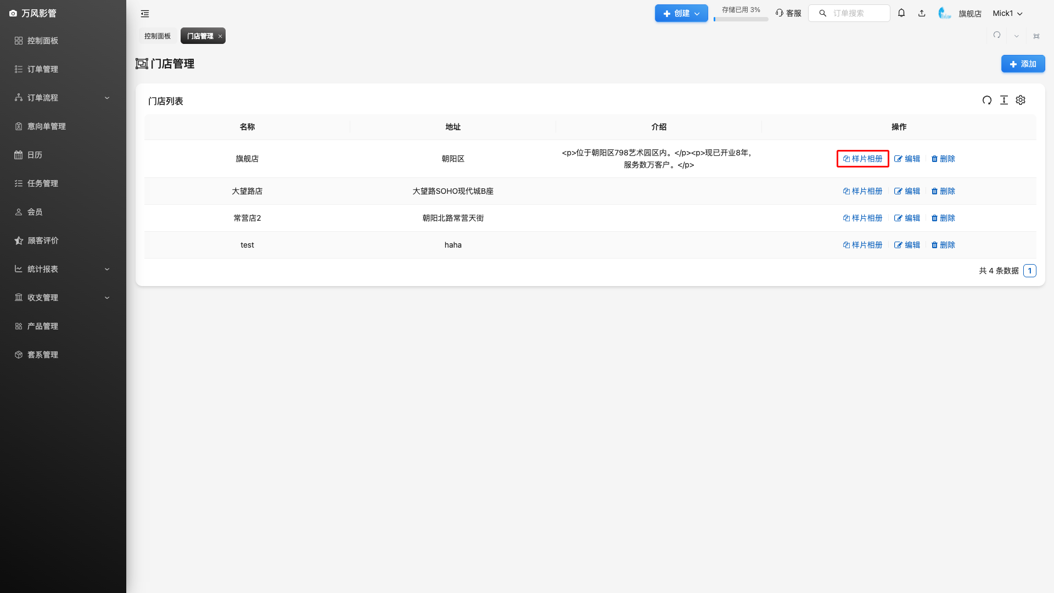Expand 收支管理 sidebar menu
Image resolution: width=1054 pixels, height=593 pixels.
(63, 298)
